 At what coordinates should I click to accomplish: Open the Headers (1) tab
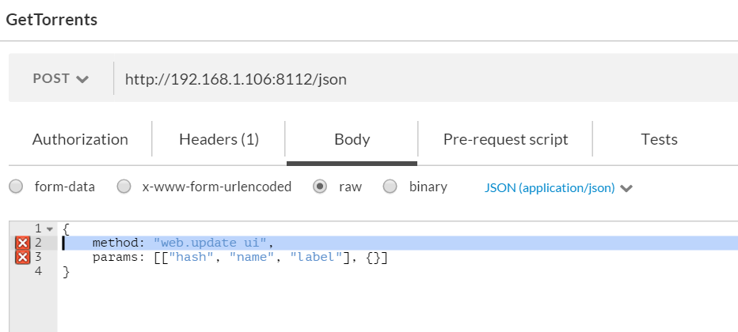tap(219, 139)
